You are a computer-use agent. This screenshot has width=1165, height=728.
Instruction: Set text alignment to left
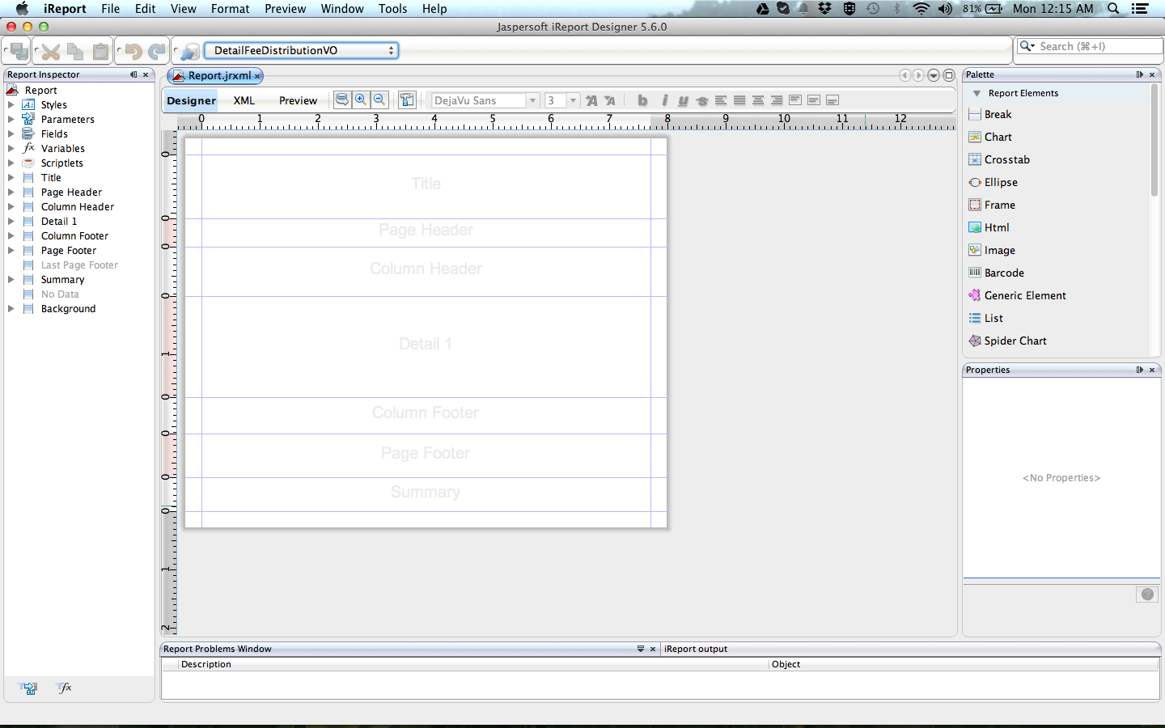tap(721, 100)
